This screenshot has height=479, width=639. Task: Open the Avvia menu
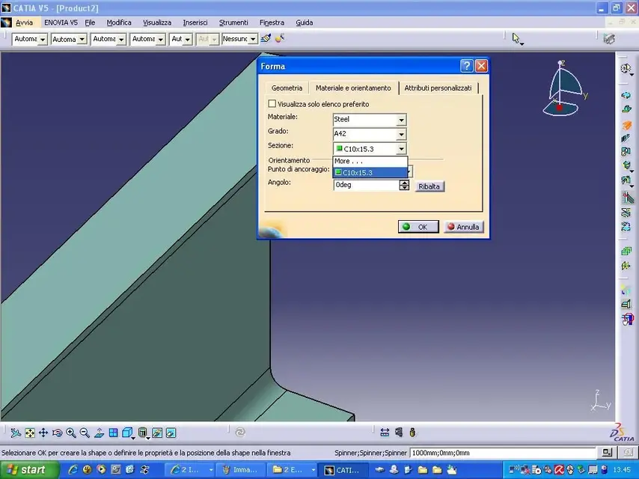coord(25,22)
